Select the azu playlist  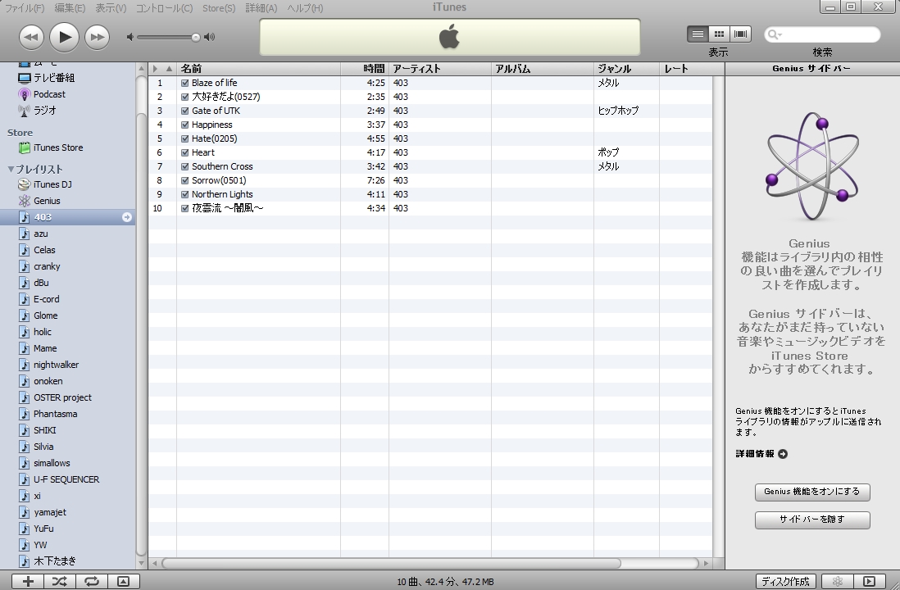[41, 234]
